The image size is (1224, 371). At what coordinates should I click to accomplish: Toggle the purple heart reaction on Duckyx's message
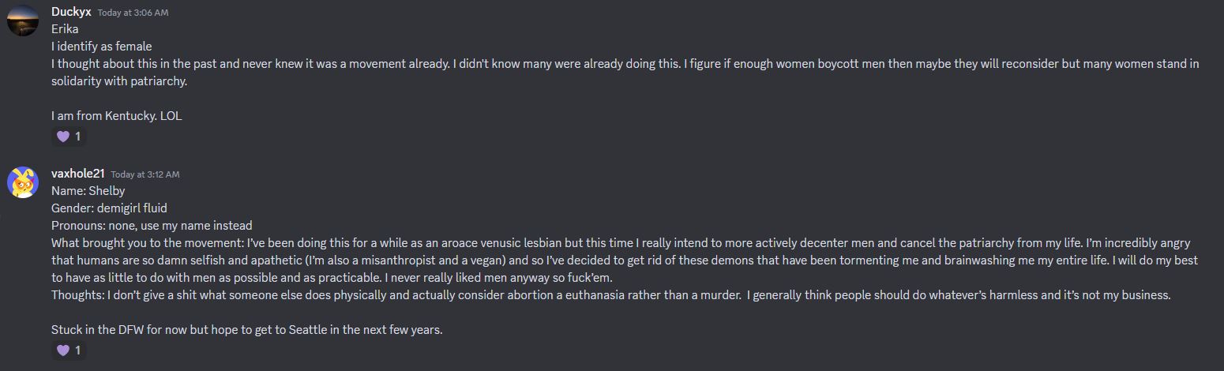69,137
